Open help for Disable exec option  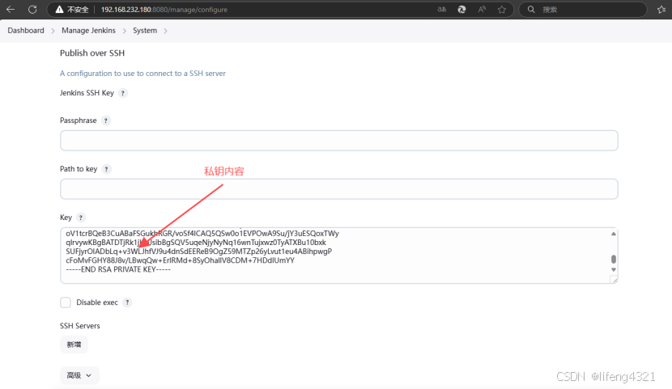(127, 302)
